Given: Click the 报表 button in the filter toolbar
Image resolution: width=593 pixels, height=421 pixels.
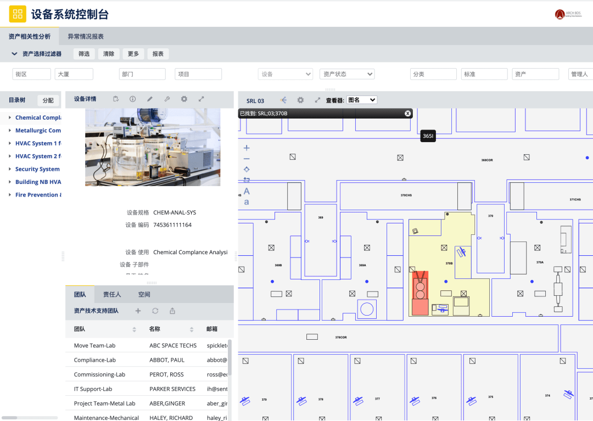Looking at the screenshot, I should (x=156, y=54).
